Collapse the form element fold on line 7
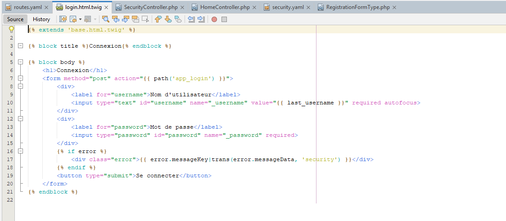 coord(20,78)
